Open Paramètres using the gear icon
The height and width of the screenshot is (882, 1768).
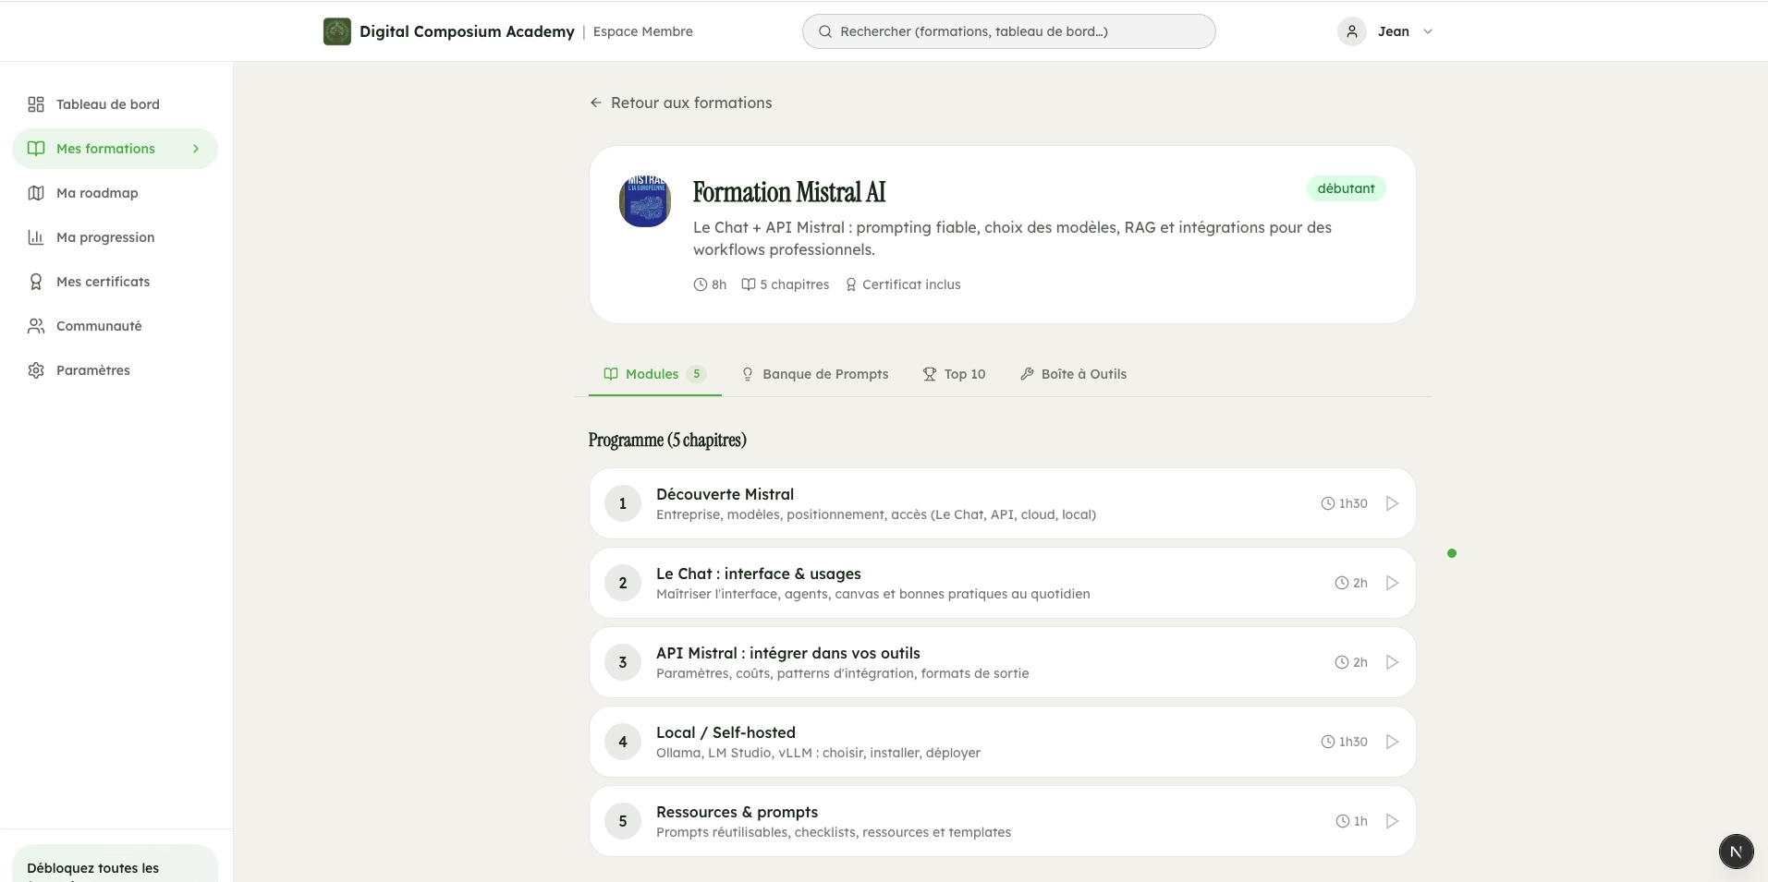35,369
